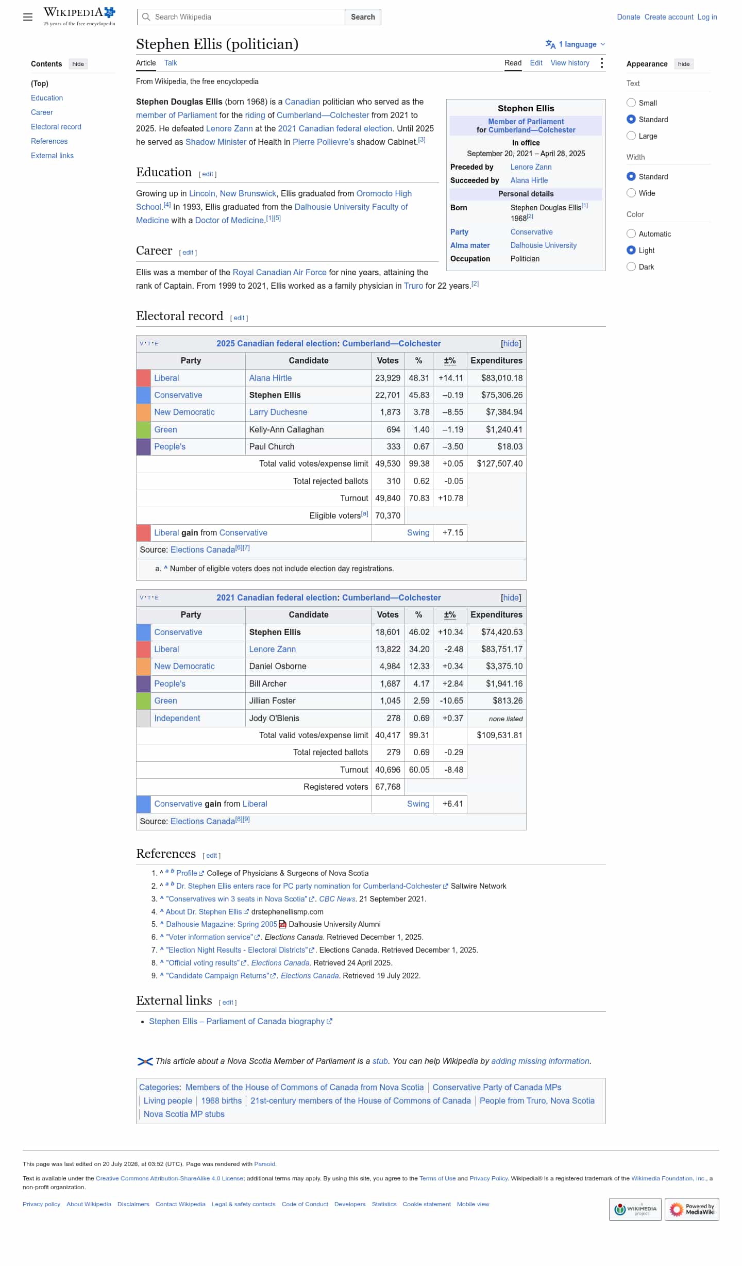
Task: Click the Wikimedia project badge
Action: tap(635, 1209)
